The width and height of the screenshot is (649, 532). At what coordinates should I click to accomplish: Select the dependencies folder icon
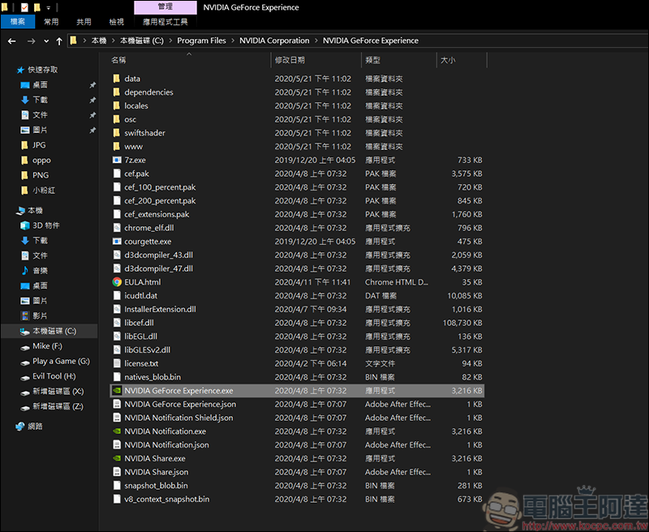[117, 92]
